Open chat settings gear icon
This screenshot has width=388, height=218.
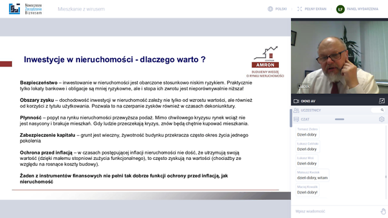tap(381, 119)
